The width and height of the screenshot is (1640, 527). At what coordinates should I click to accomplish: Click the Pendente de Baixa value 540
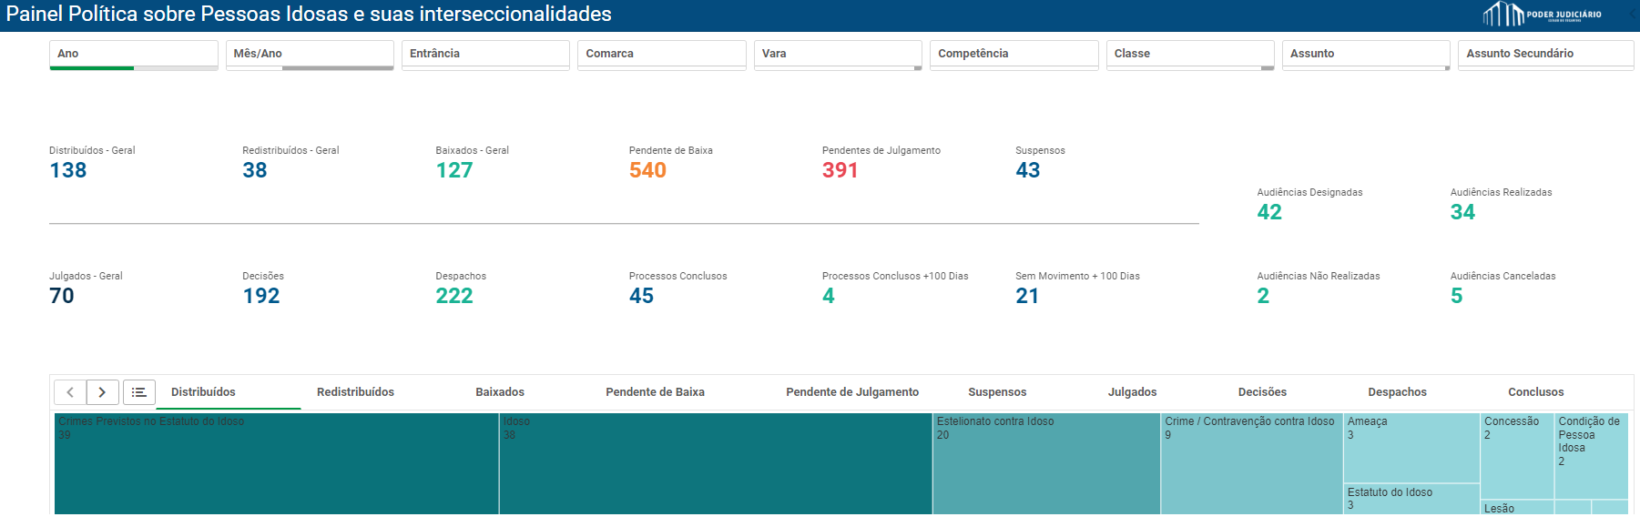[647, 170]
